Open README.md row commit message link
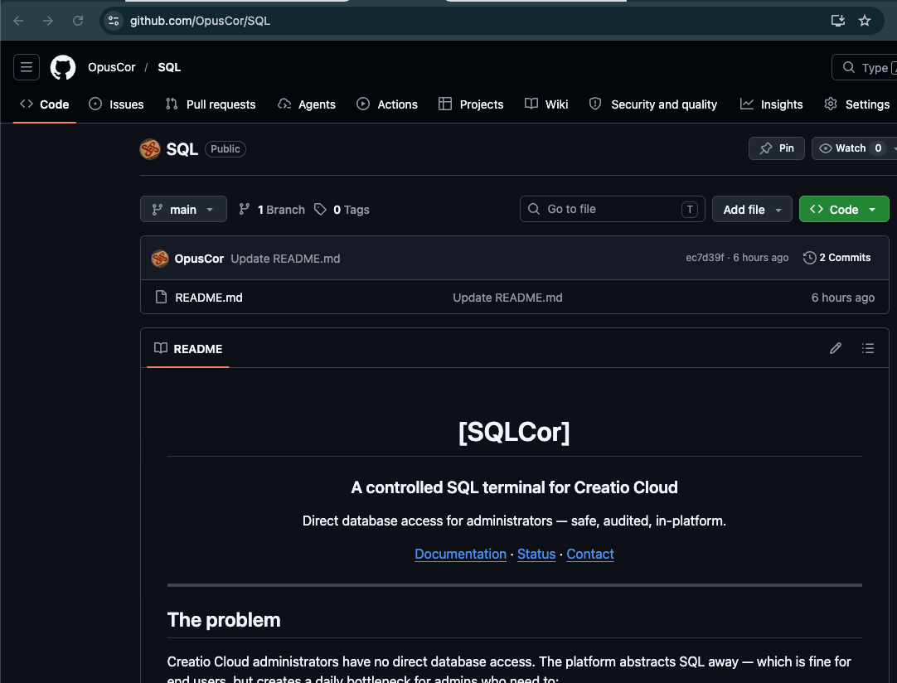The width and height of the screenshot is (897, 683). (x=507, y=298)
